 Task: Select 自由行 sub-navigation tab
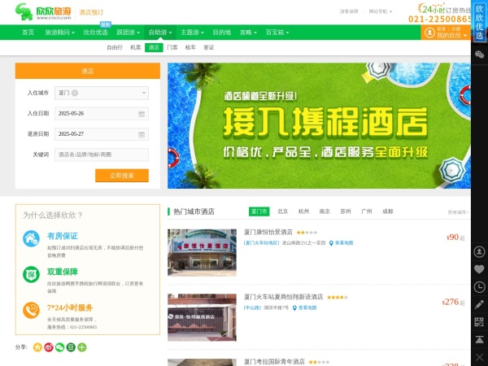115,47
